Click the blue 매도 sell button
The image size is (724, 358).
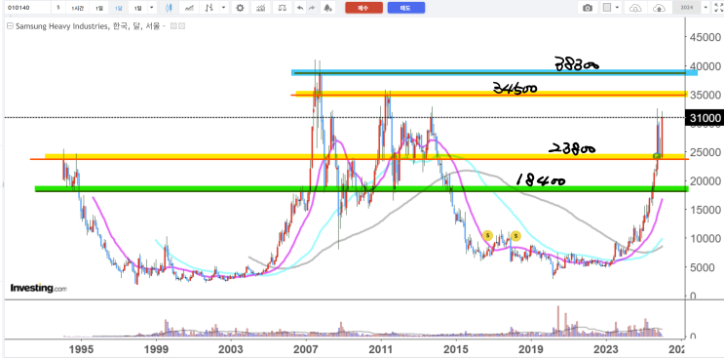tap(406, 8)
